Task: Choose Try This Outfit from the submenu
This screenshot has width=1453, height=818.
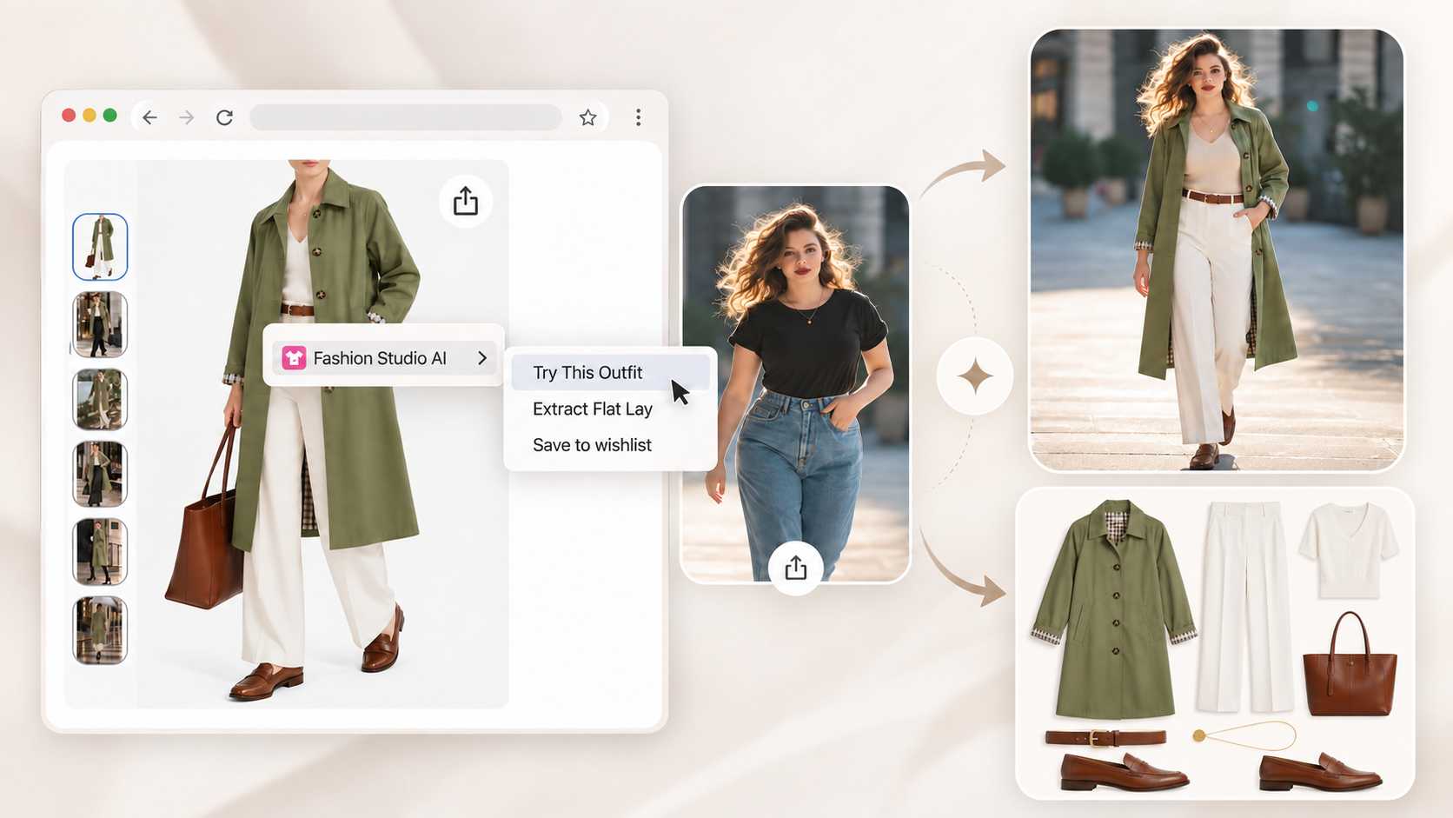Action: 610,372
